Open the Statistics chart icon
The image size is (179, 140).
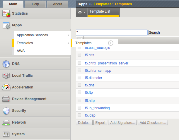6,13
